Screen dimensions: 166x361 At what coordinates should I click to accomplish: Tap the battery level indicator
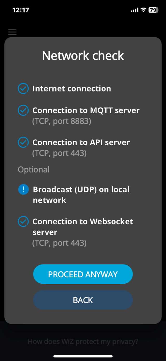(153, 10)
